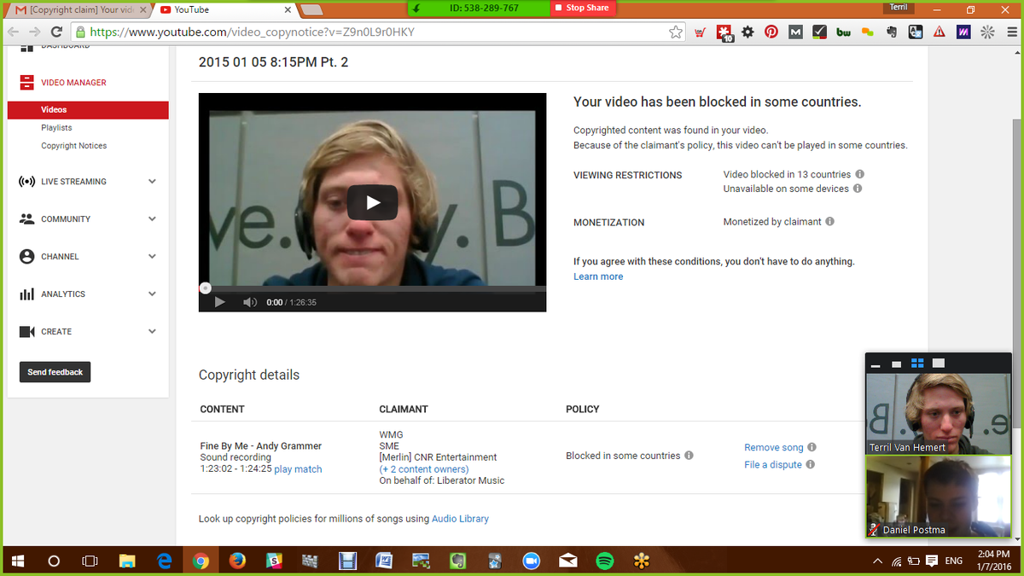Show hidden system tray icons
1024x576 pixels.
(876, 561)
